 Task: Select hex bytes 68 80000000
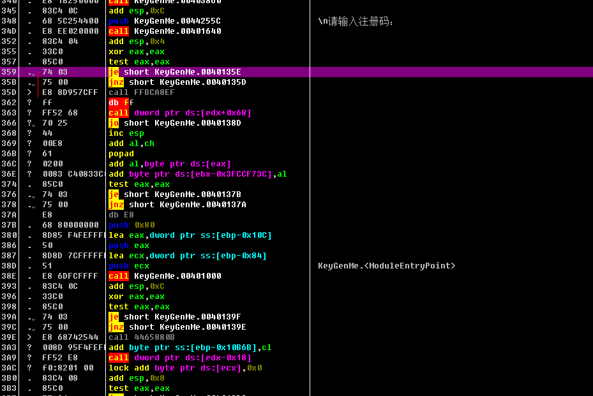(x=70, y=225)
